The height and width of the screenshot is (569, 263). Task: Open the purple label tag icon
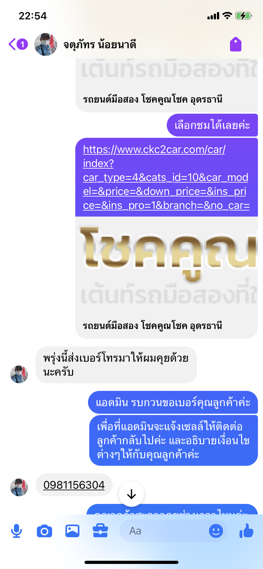[x=236, y=44]
